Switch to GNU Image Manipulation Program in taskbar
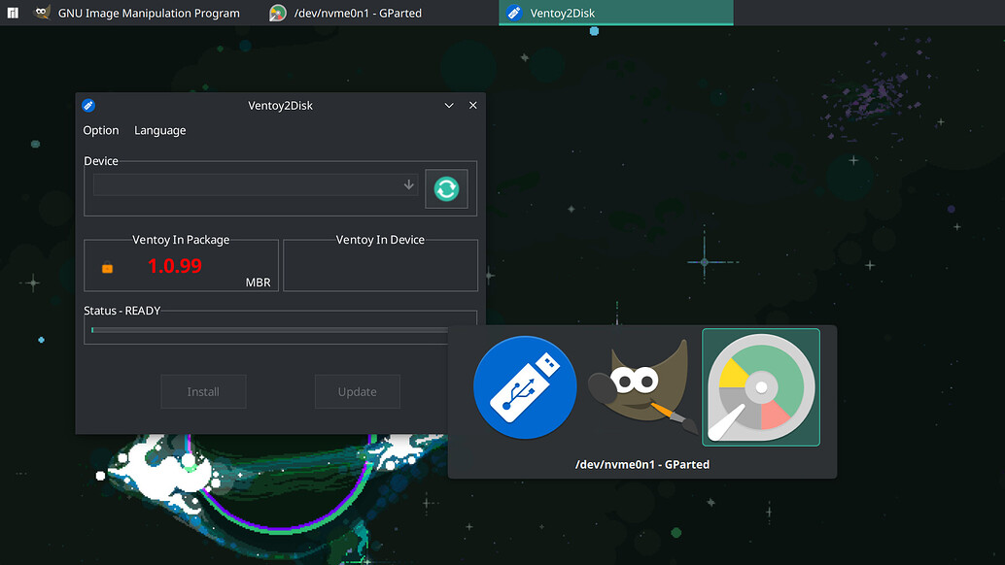 (137, 14)
